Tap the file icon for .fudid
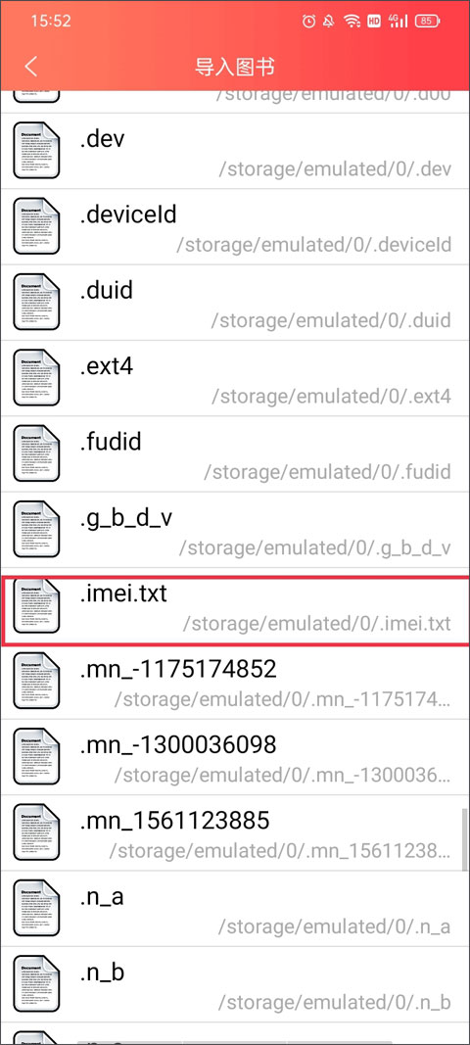470x1045 pixels. pos(36,453)
